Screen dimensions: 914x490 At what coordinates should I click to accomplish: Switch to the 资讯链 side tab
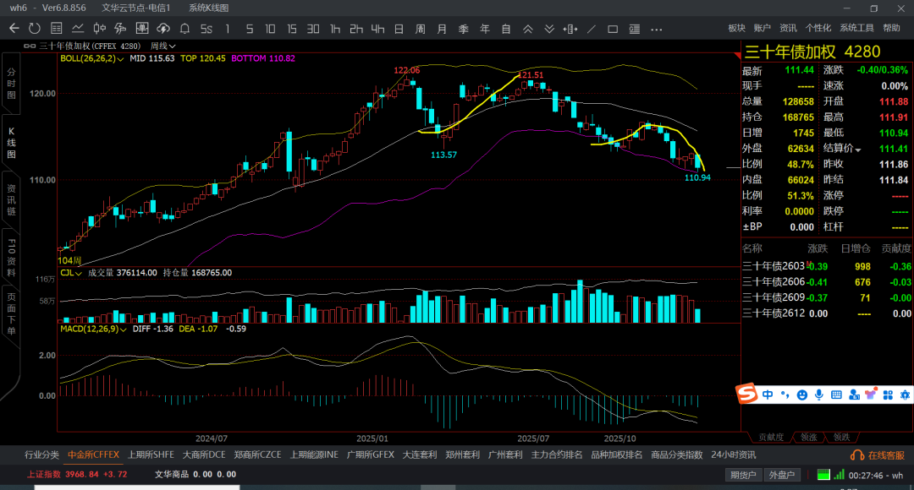11,200
